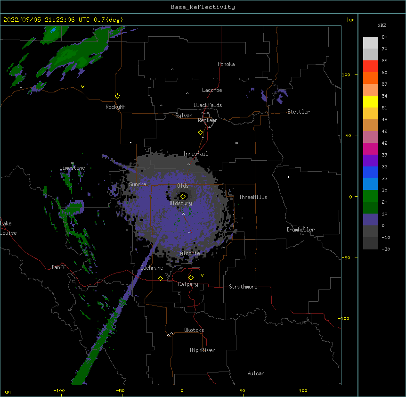Click the km unit label at top right
This screenshot has width=406, height=397.
[350, 20]
